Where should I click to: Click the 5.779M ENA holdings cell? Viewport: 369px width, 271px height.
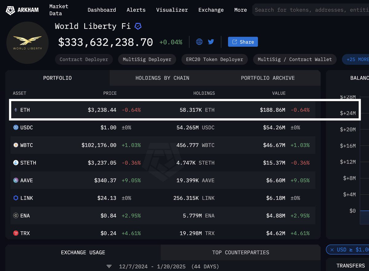pos(199,216)
